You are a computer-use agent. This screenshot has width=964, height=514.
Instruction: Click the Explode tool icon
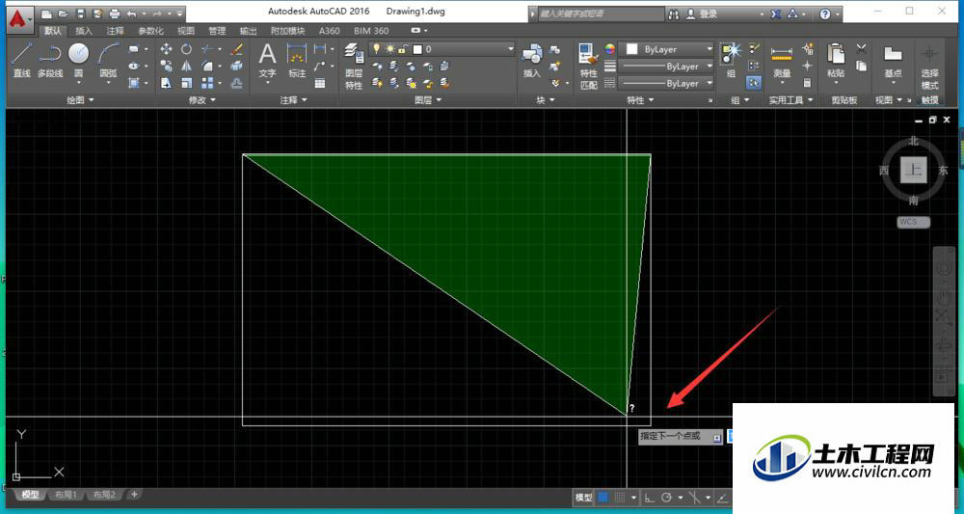(236, 66)
